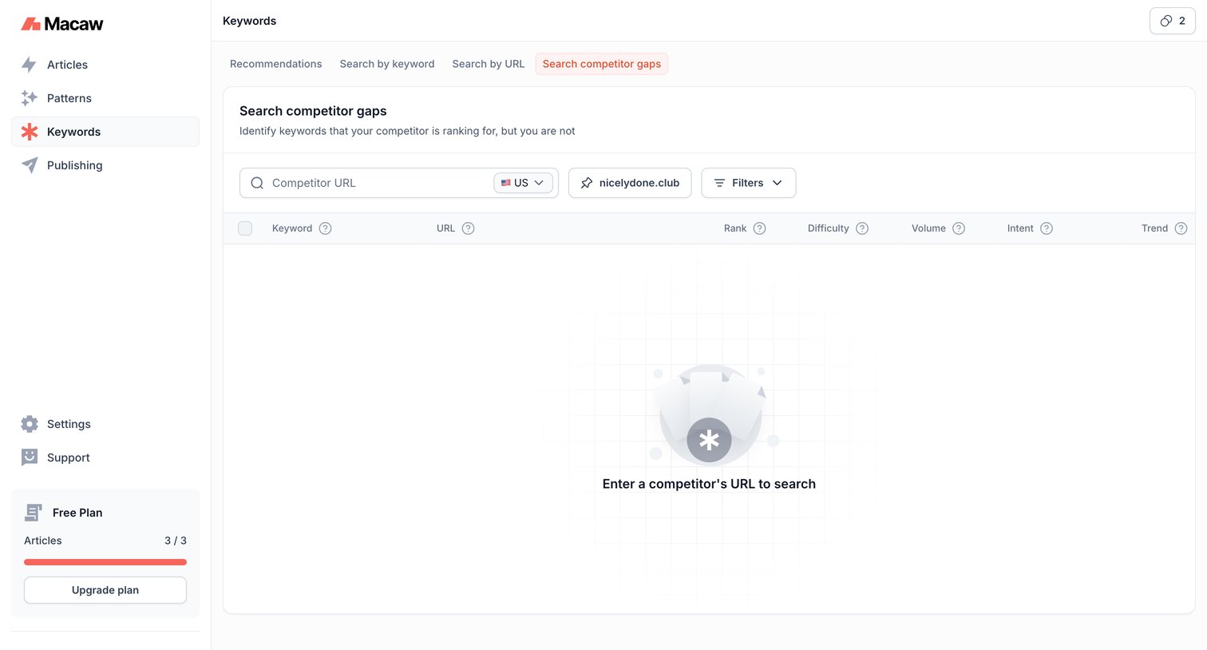
Task: Click the US flag icon
Action: click(x=506, y=183)
